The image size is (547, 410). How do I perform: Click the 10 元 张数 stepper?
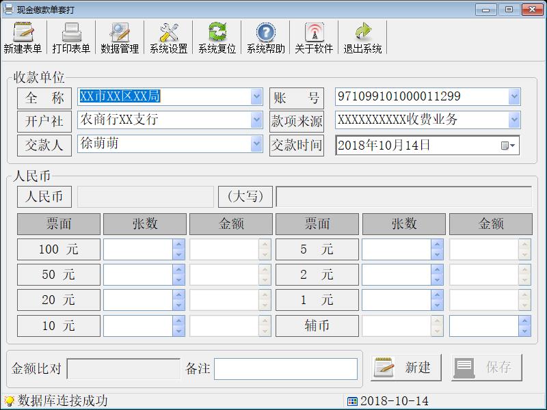coord(178,326)
